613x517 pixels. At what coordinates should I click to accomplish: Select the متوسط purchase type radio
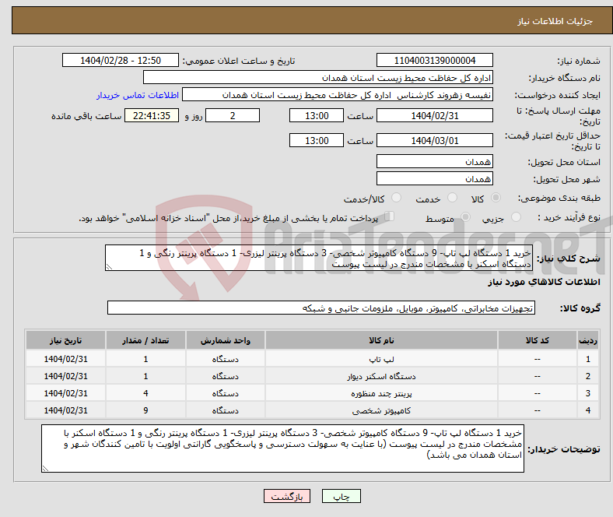(x=465, y=216)
